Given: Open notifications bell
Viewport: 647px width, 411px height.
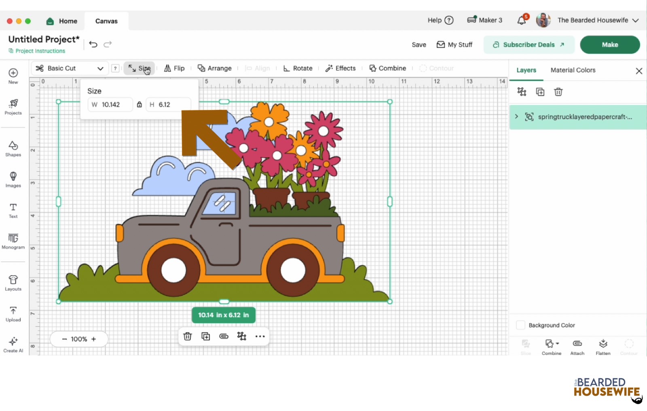Looking at the screenshot, I should point(522,20).
